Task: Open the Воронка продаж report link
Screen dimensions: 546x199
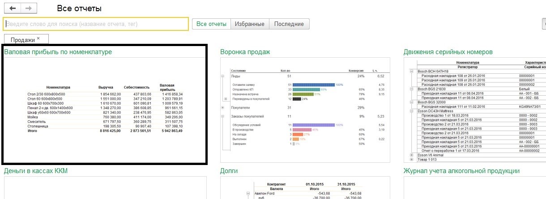Action: [x=245, y=52]
